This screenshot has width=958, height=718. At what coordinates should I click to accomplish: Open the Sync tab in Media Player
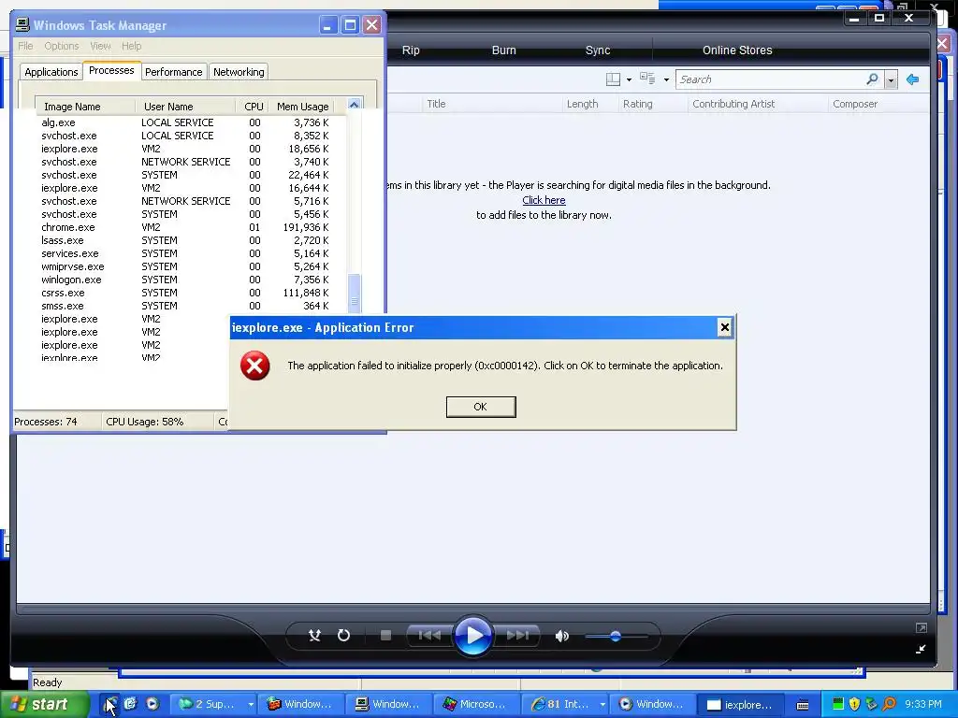click(x=598, y=50)
